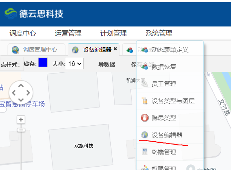Click the 德云思科技 logo icon
The image size is (231, 170).
[x=11, y=14]
